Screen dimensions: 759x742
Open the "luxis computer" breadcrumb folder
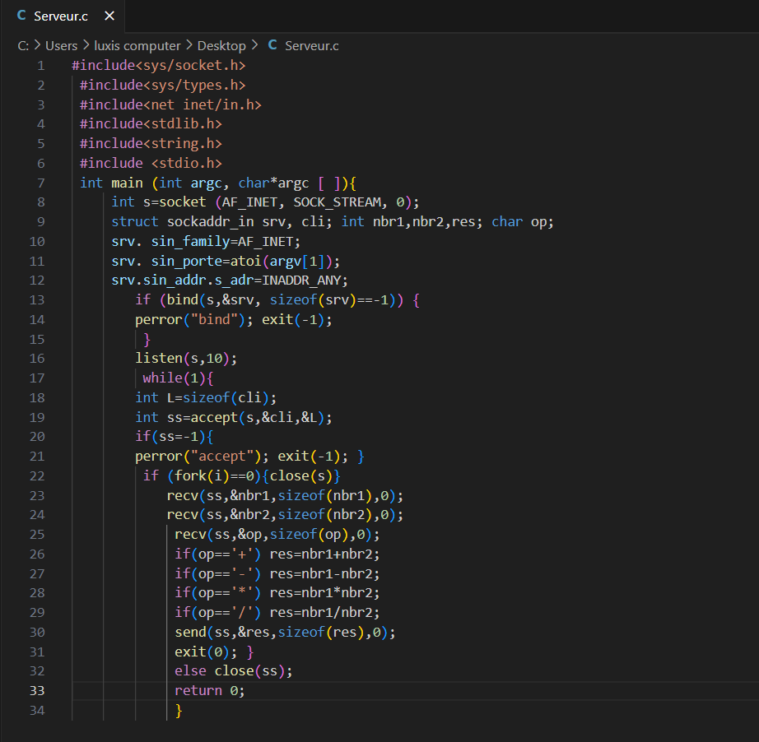(137, 46)
